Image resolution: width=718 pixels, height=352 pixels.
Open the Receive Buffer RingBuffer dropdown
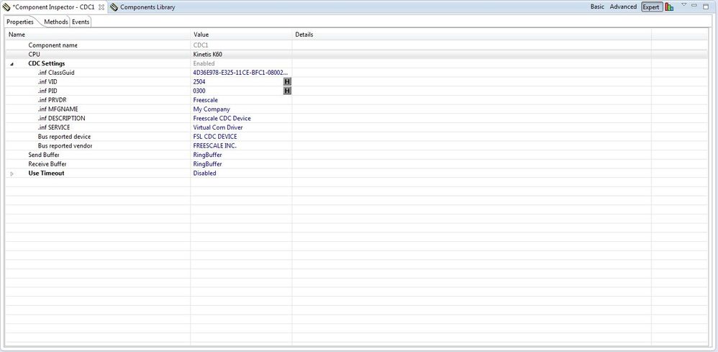pos(241,164)
